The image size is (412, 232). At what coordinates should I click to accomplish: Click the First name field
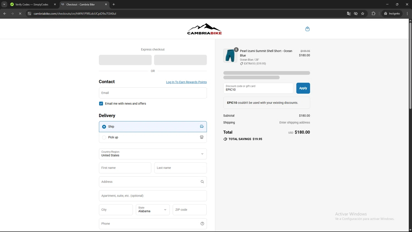tap(125, 168)
